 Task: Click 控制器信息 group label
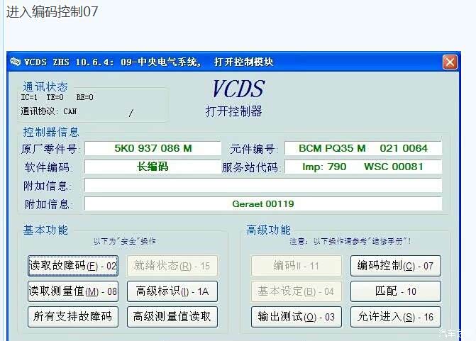[51, 132]
